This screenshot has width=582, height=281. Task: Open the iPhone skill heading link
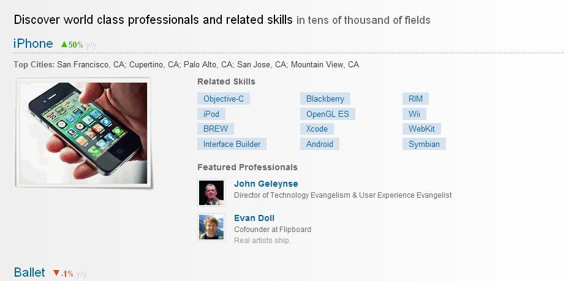point(33,43)
